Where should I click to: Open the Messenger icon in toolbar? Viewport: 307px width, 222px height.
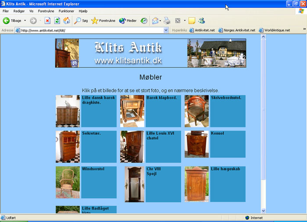[x=201, y=21]
